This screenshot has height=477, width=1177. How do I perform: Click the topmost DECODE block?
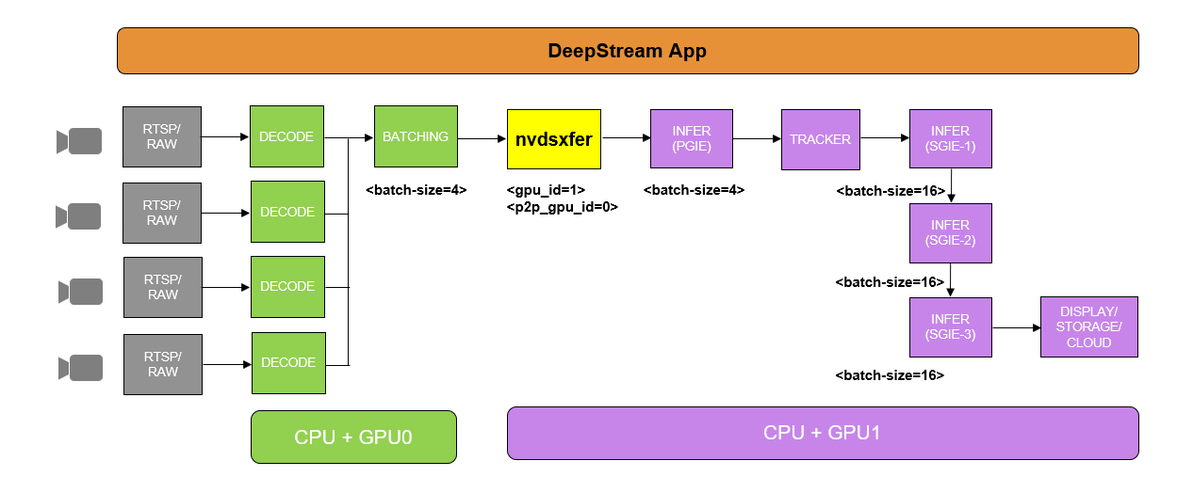coord(286,137)
